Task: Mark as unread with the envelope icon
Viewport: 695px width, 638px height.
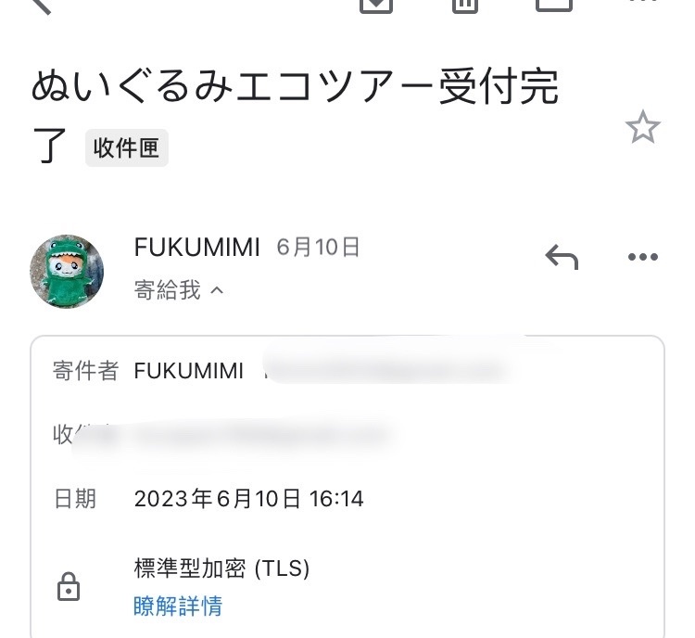Action: (x=554, y=5)
